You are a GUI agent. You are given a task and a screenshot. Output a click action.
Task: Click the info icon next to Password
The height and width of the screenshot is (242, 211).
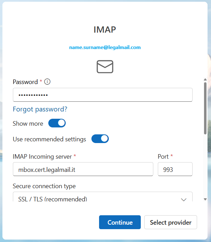point(48,82)
